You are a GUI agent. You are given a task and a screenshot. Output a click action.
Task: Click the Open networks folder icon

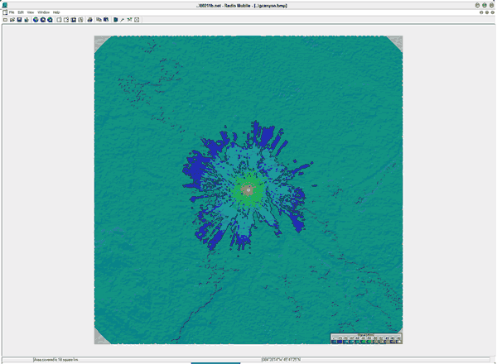(12, 19)
